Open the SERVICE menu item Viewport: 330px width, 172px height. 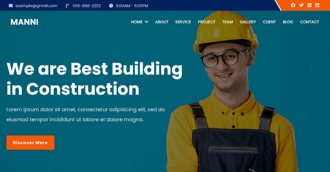pos(183,22)
